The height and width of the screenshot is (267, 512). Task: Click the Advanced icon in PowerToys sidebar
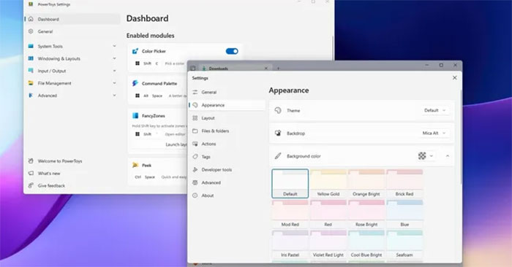(x=31, y=96)
